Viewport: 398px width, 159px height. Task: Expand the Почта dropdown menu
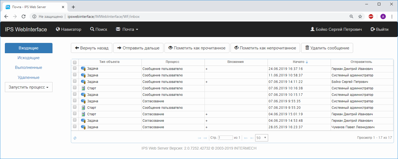click(127, 29)
